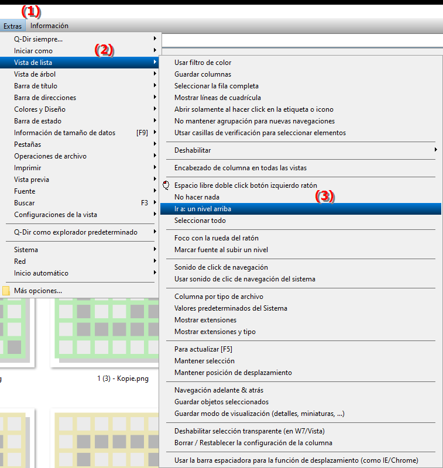Click the mouse icon beside Espacio libre

[166, 185]
